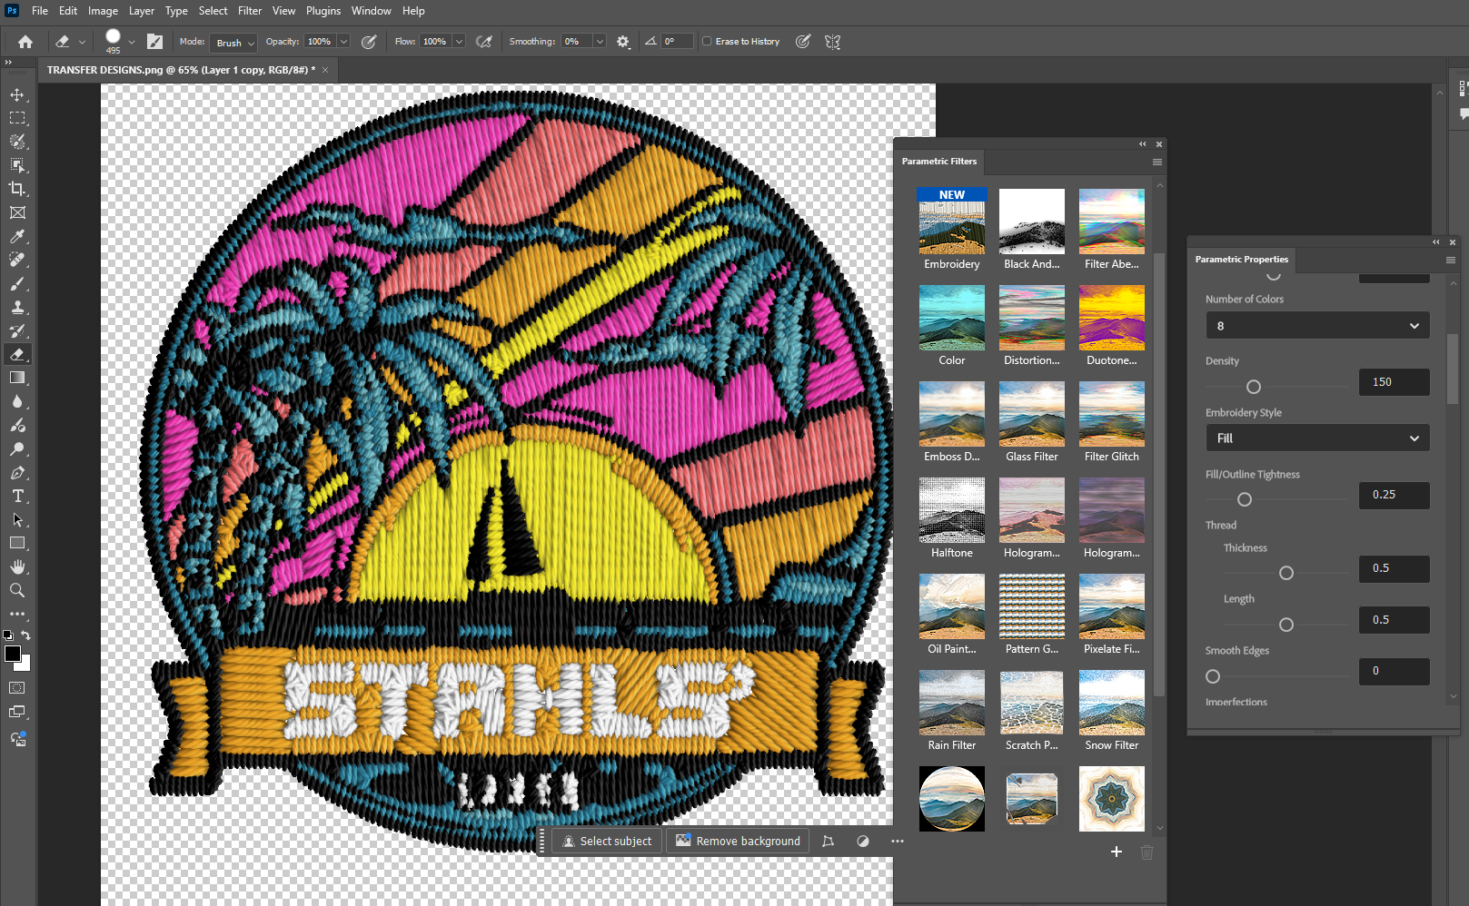Click the foreground color swatch
This screenshot has height=906, width=1469.
(13, 654)
